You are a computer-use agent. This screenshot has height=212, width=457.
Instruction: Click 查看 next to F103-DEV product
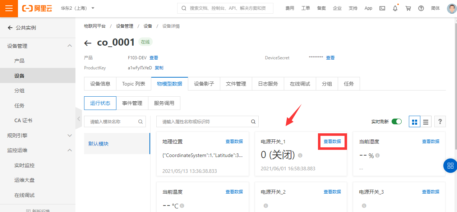click(x=154, y=57)
